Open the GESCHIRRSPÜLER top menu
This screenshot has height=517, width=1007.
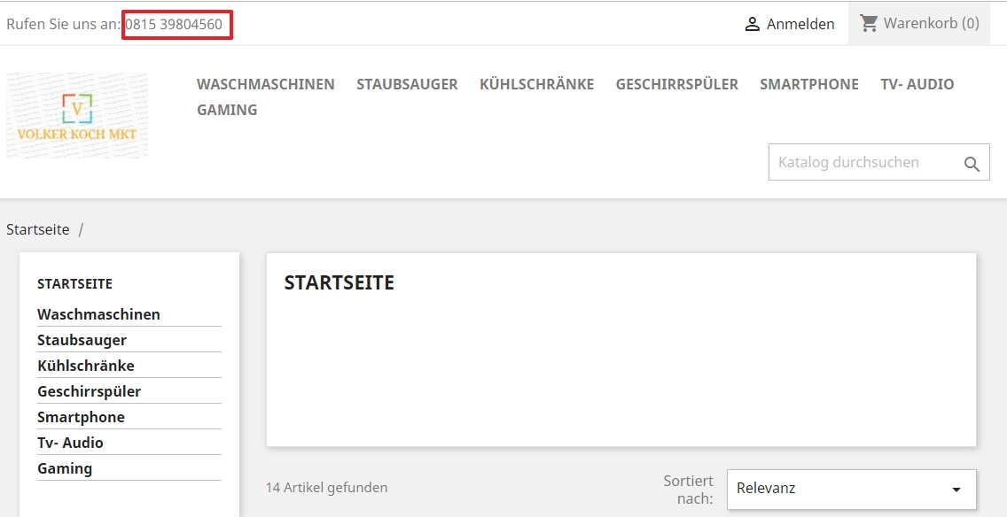(x=677, y=85)
